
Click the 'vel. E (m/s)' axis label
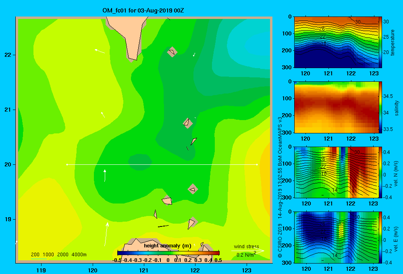click(396, 239)
